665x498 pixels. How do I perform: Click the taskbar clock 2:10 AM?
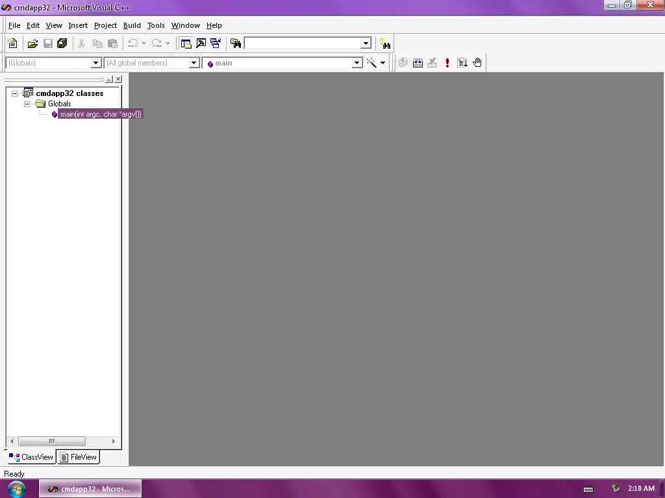click(x=641, y=488)
